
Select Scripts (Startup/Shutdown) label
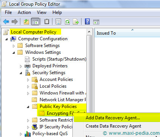pyautogui.click(x=59, y=59)
